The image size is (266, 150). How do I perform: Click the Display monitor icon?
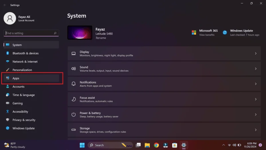point(73,54)
